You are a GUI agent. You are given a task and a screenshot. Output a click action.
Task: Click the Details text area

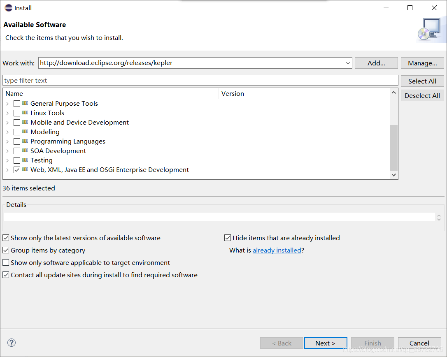(219, 217)
